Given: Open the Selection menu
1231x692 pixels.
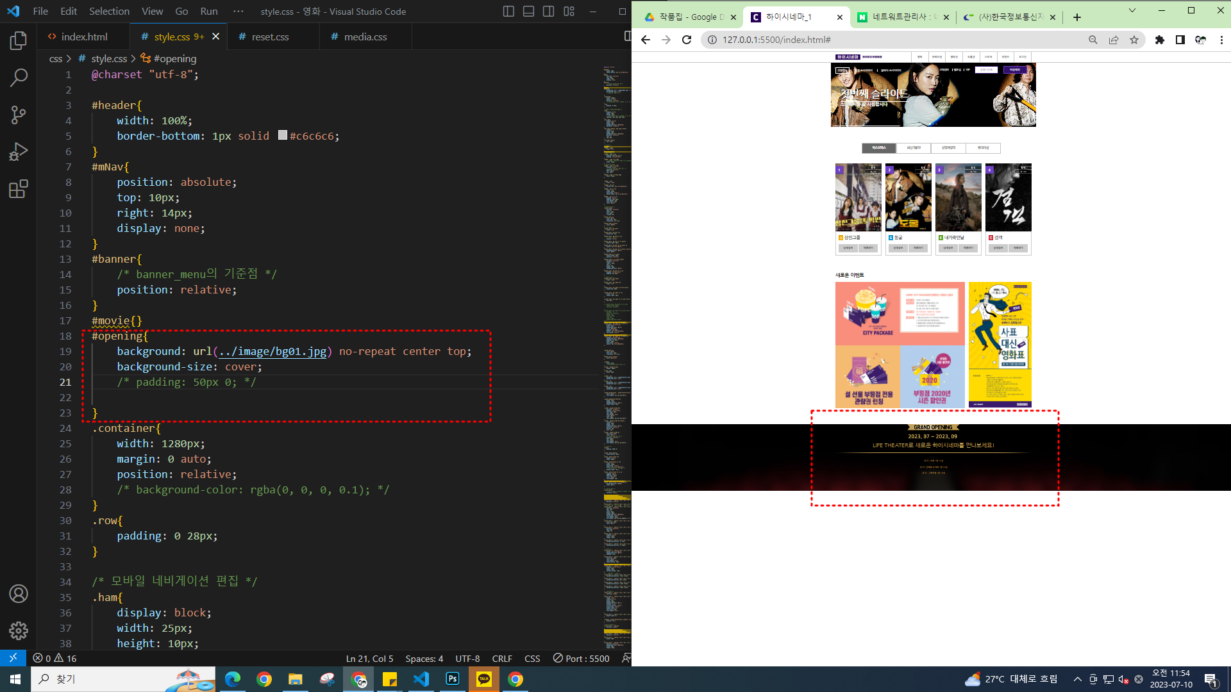Looking at the screenshot, I should [109, 12].
